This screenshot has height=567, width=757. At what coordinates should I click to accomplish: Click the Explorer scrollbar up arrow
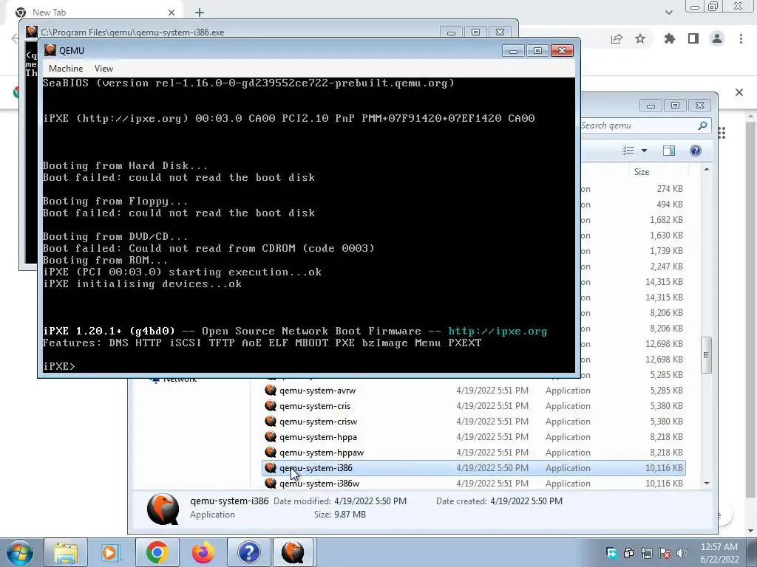[x=707, y=169]
